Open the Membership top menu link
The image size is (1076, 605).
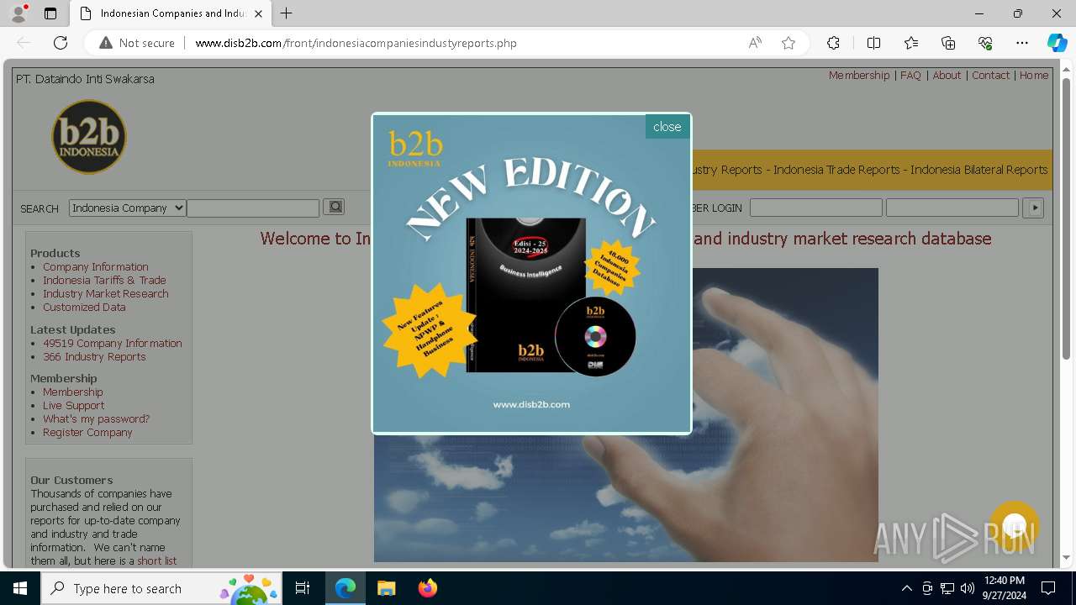859,75
